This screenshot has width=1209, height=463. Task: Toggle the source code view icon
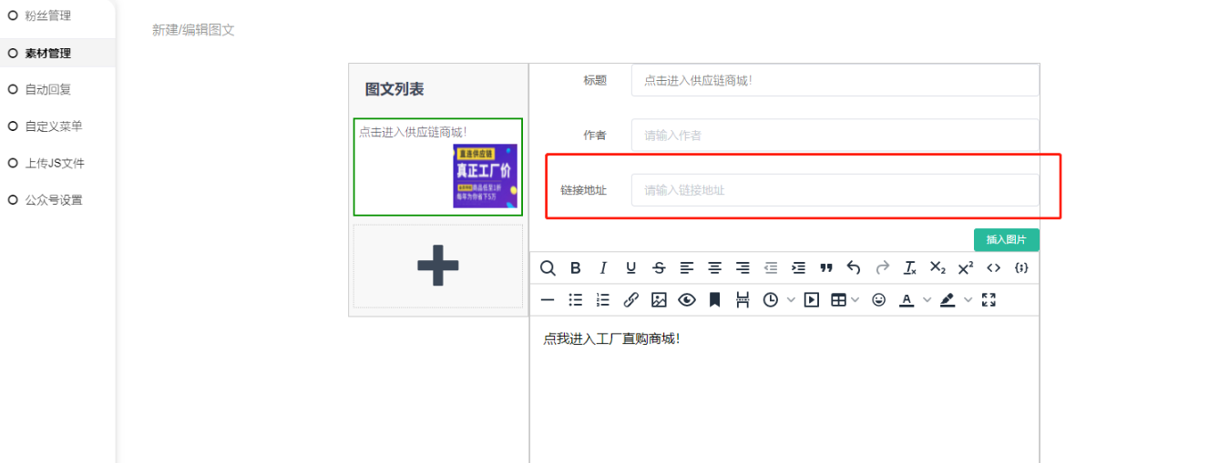pyautogui.click(x=993, y=267)
